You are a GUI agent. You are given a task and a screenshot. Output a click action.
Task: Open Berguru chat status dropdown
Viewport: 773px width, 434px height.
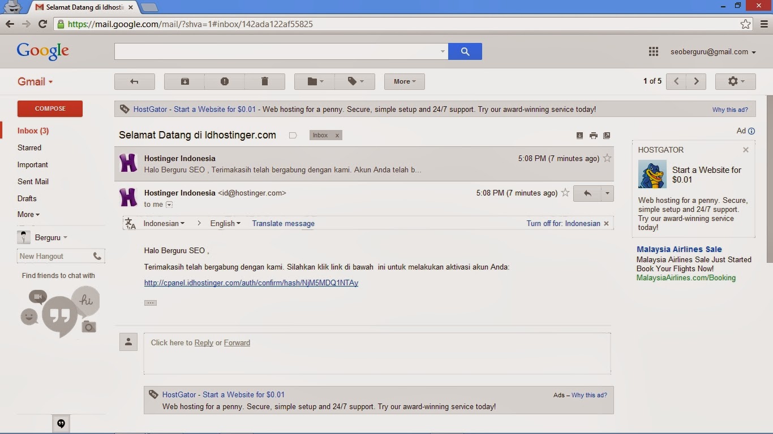(x=51, y=237)
